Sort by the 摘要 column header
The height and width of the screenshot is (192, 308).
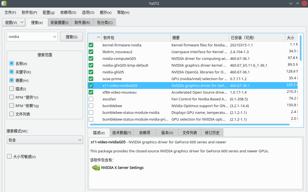click(200, 37)
